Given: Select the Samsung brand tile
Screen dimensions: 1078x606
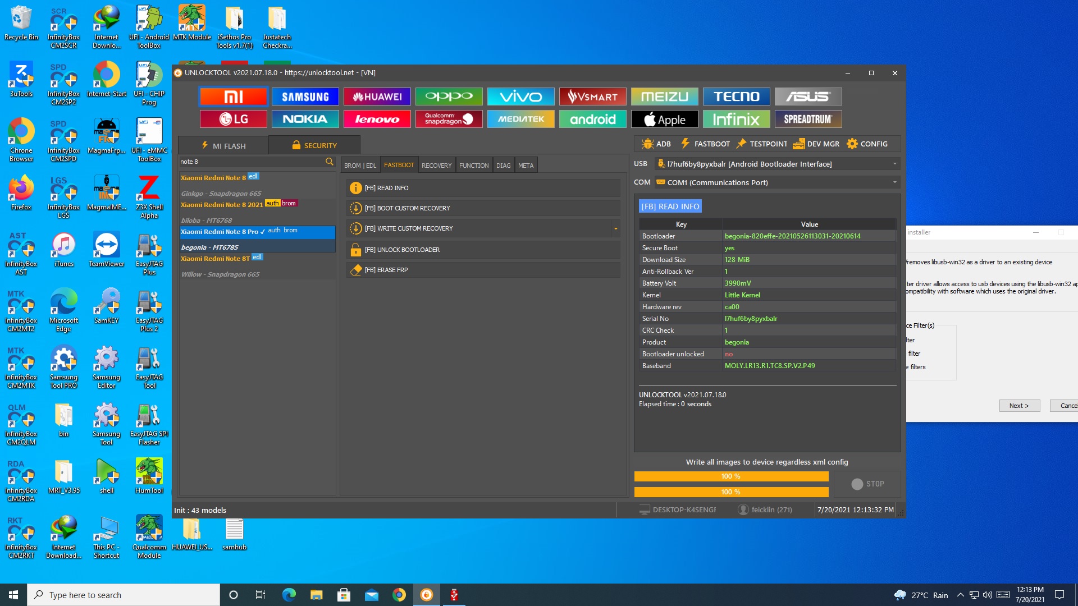Looking at the screenshot, I should (305, 97).
